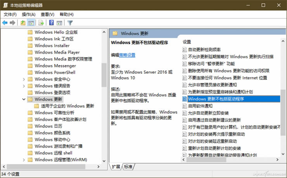The width and height of the screenshot is (287, 178).
Task: Select Windows 登录选项 tree item
Action: 52,93
